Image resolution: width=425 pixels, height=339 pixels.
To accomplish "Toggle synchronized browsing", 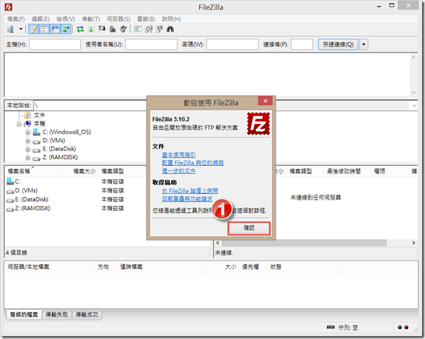I will (x=160, y=29).
